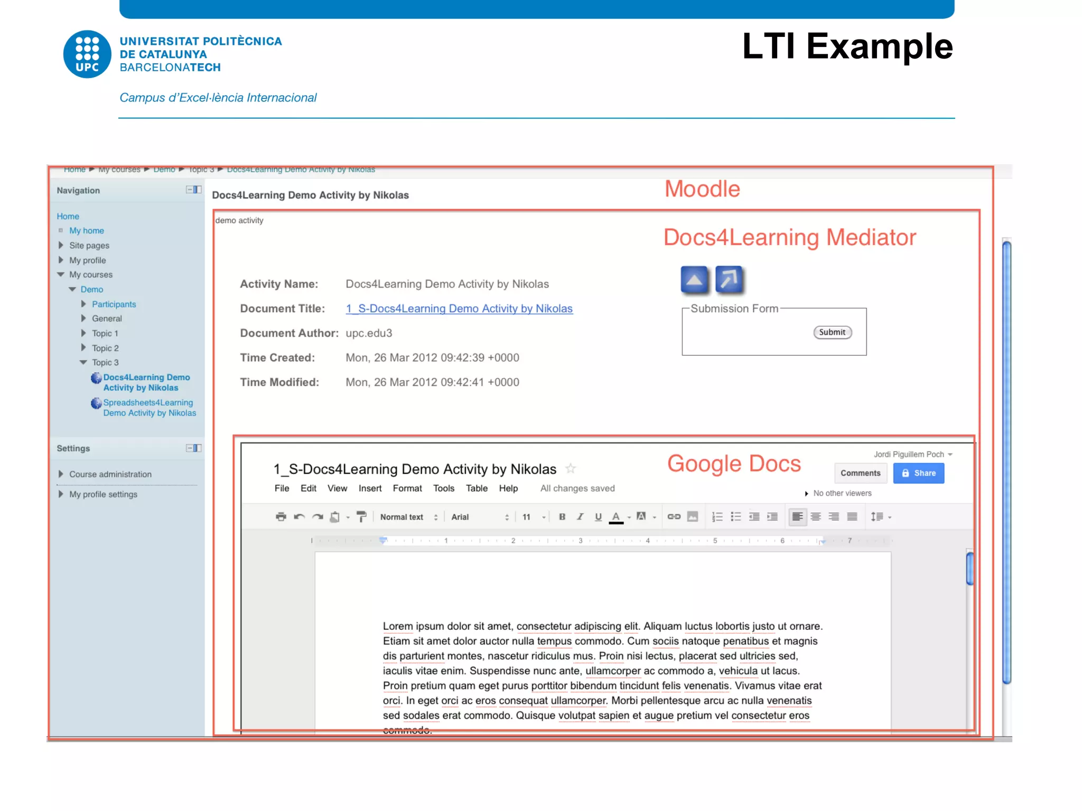This screenshot has height=811, width=1082.
Task: Expand the Site pages tree node
Action: click(61, 246)
